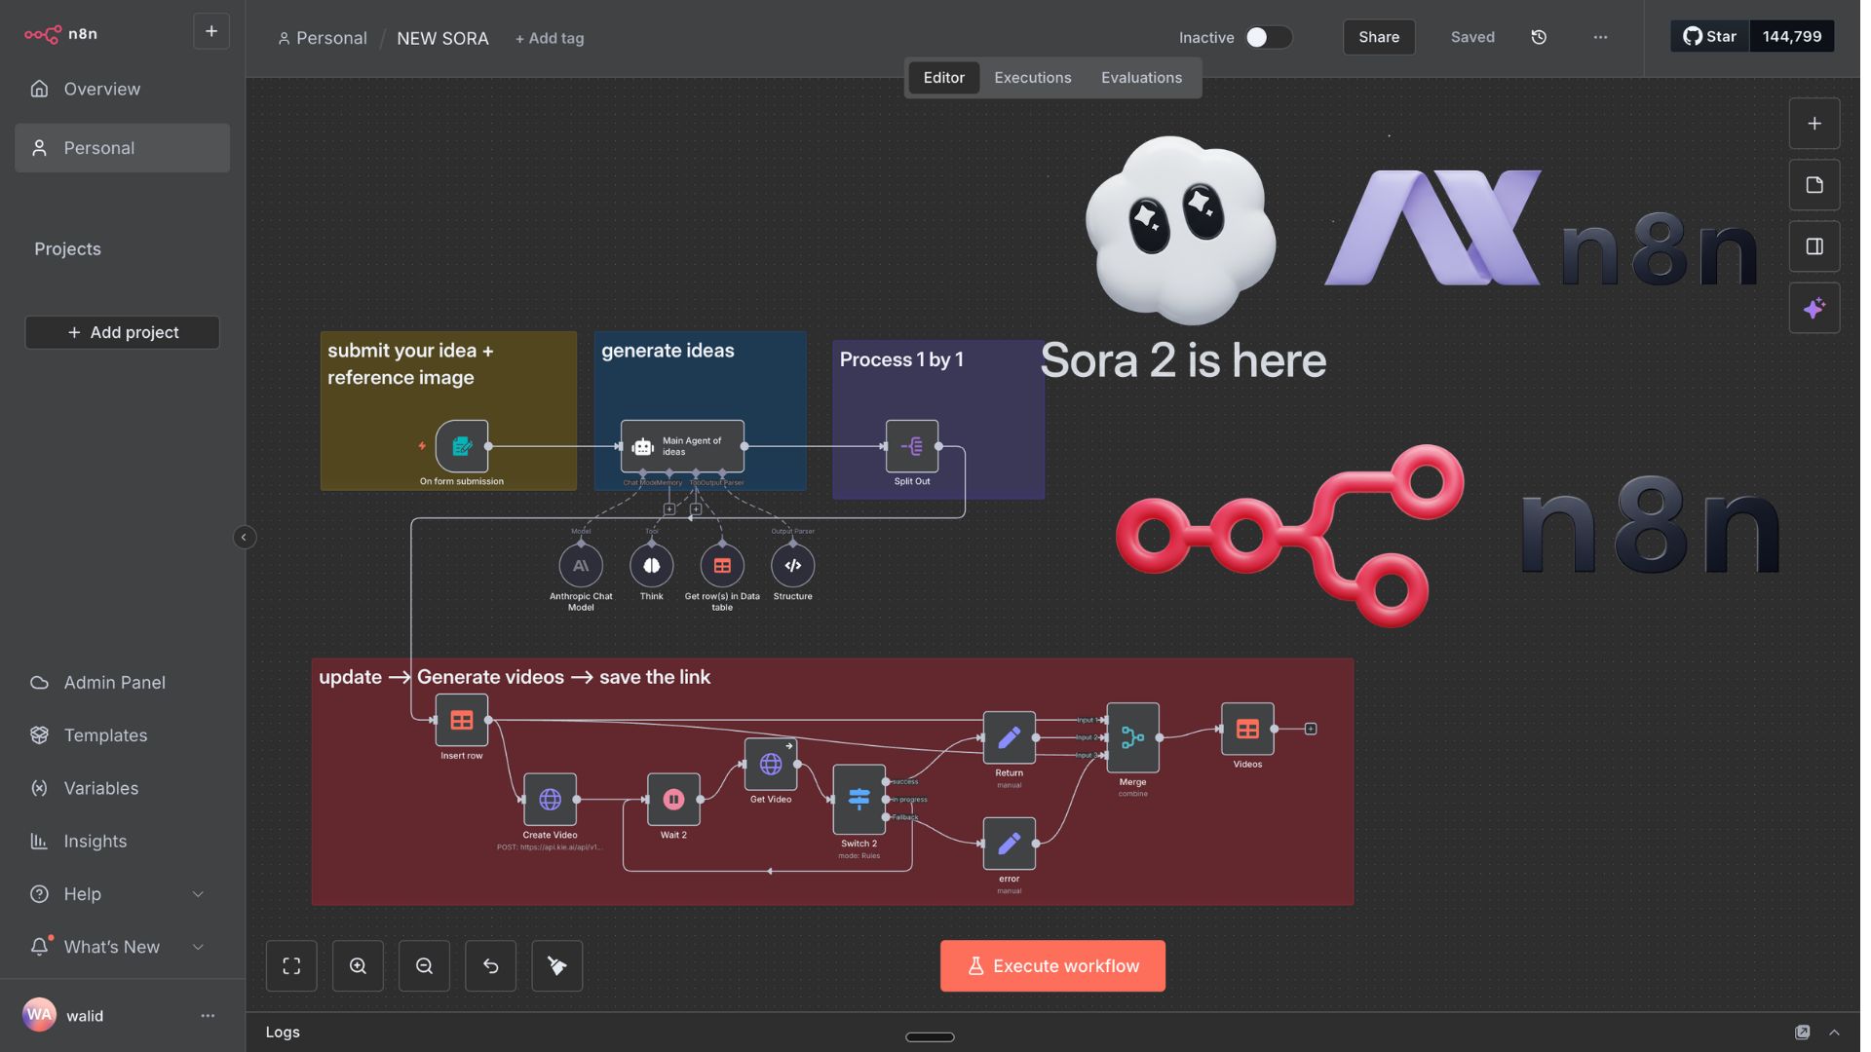Viewport: 1871px width, 1052px height.
Task: Click the plus create button in sidebar header
Action: coord(211,31)
